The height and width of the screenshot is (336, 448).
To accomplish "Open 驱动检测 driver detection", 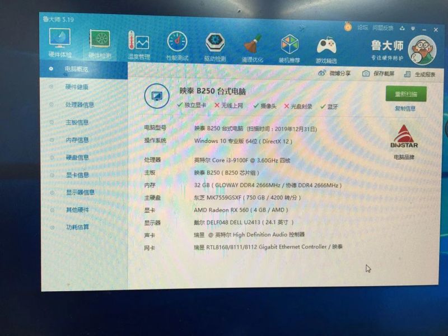I will coord(215,47).
